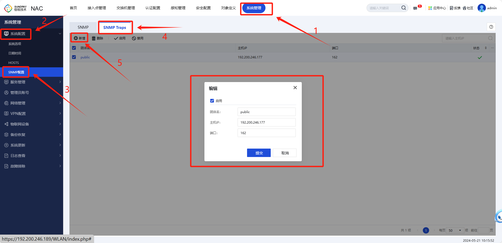Open the message notifications icon

coord(415,8)
